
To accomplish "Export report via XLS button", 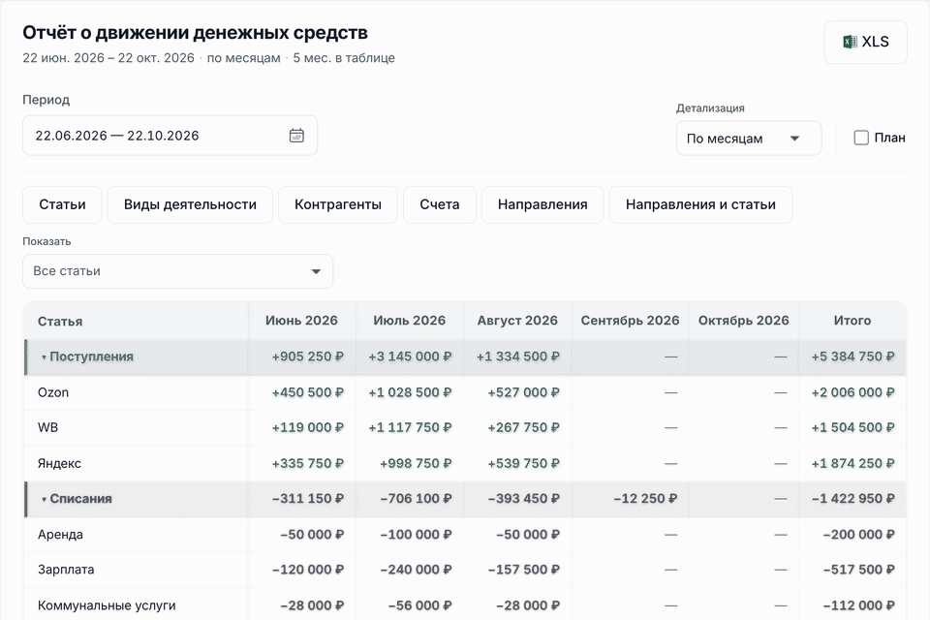I will pyautogui.click(x=865, y=42).
